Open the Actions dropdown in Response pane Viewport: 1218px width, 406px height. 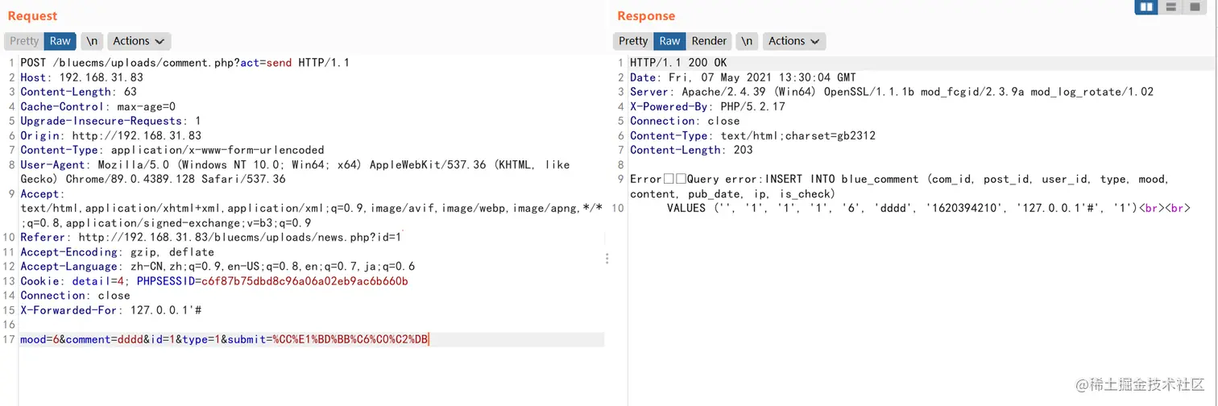793,41
